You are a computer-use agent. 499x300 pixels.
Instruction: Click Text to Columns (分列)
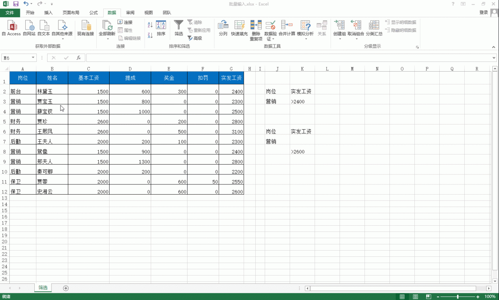(x=223, y=28)
